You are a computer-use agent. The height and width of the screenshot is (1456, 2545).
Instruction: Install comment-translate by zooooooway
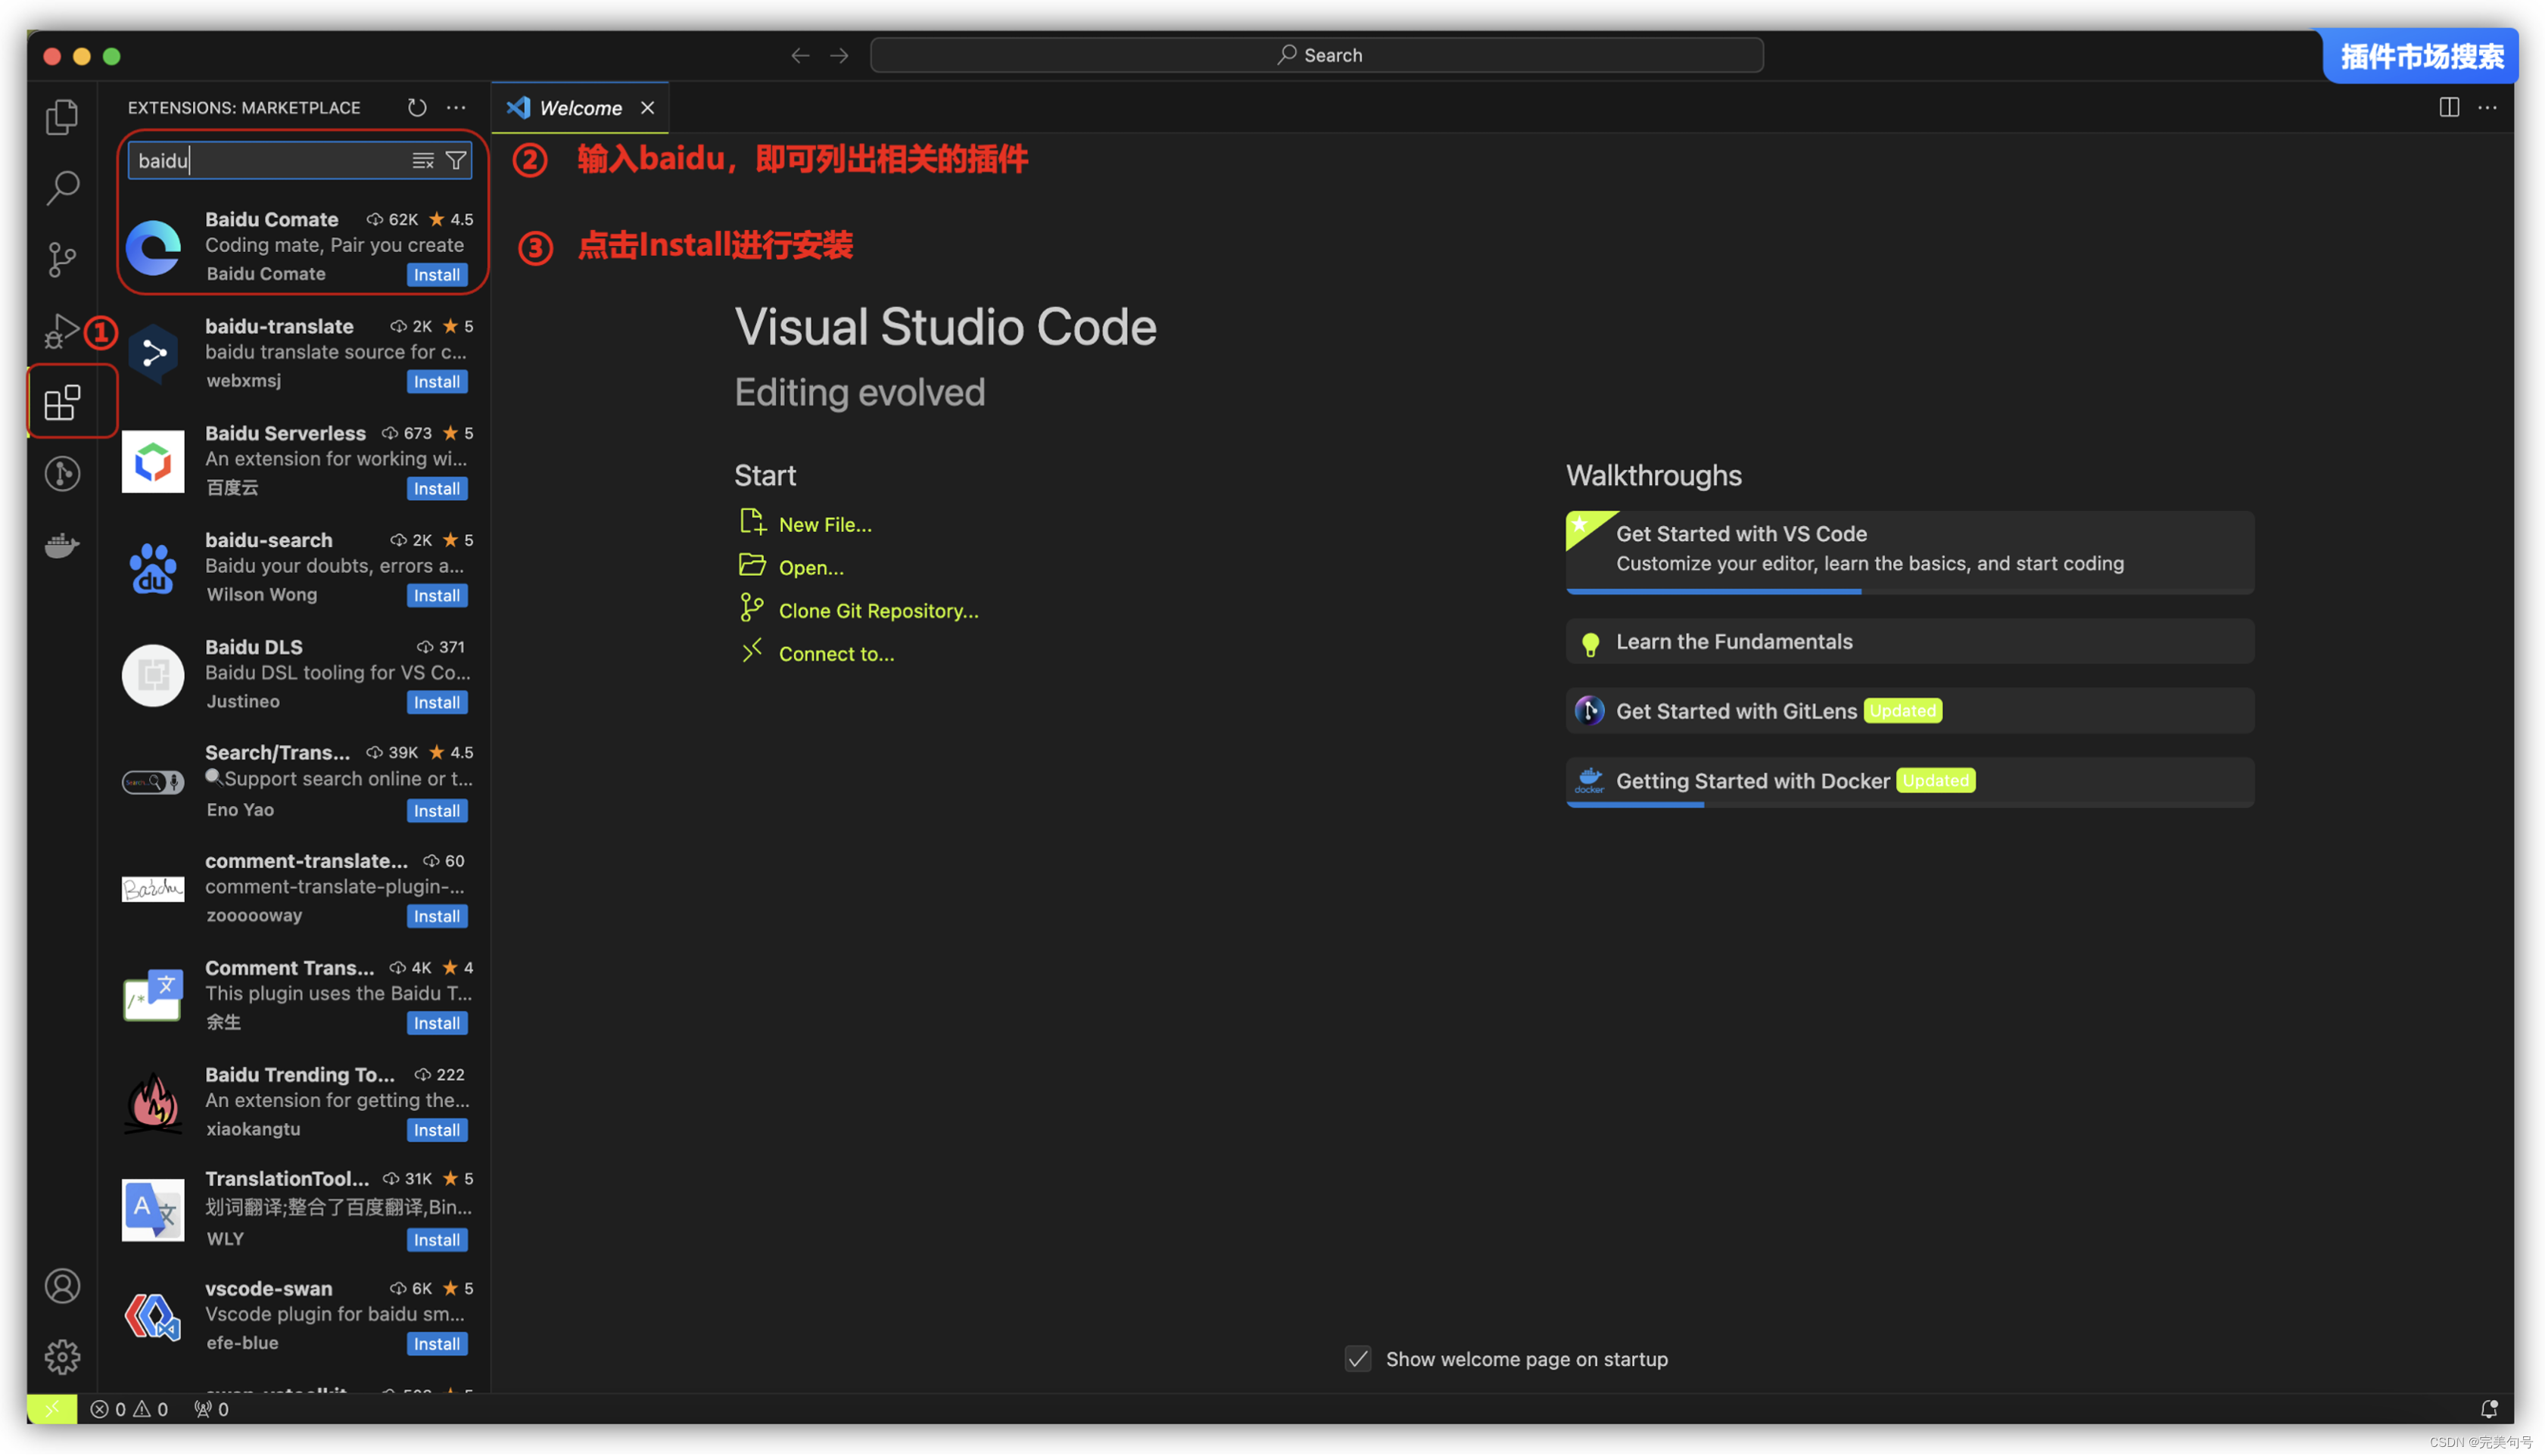click(437, 917)
